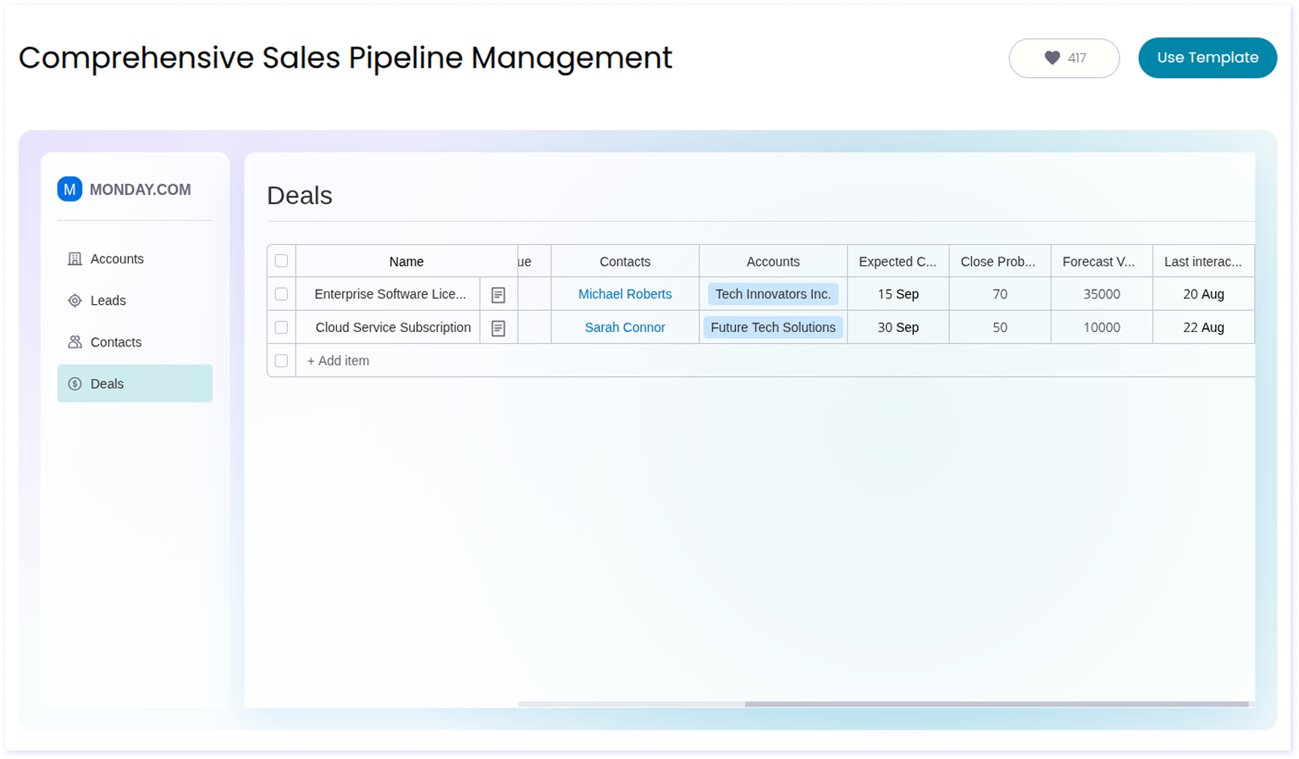Click + Add item to add a row
Image resolution: width=1299 pixels, height=759 pixels.
(338, 361)
